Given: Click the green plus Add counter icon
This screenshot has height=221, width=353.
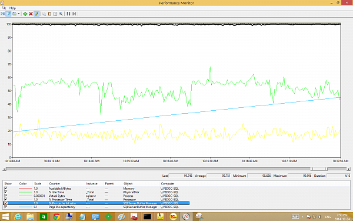Looking at the screenshot, I should pyautogui.click(x=25, y=14).
